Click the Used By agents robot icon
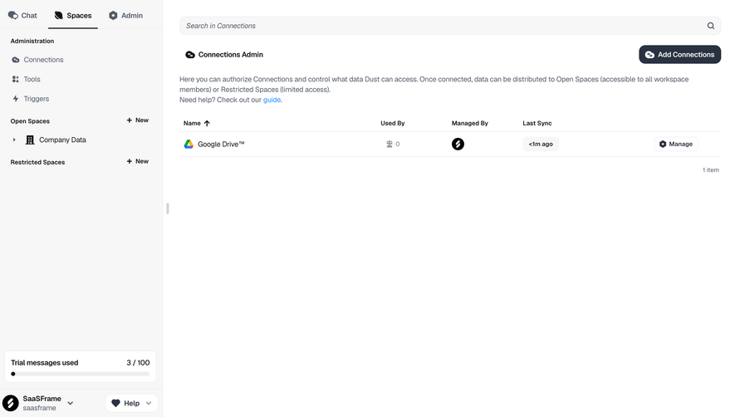This screenshot has height=417, width=735. point(389,144)
